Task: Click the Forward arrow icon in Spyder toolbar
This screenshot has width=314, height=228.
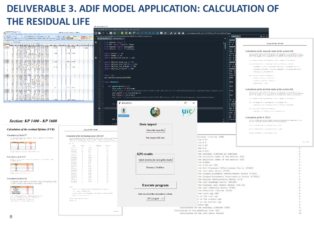Action: [183, 33]
